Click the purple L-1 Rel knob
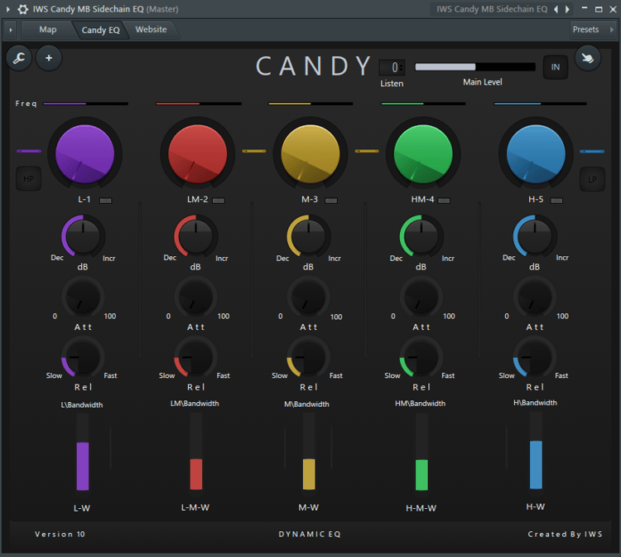Viewport: 621px width, 557px height. [83, 356]
